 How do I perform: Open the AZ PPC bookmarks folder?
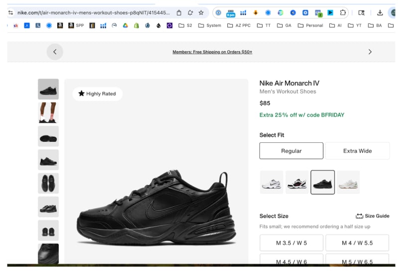(x=239, y=25)
